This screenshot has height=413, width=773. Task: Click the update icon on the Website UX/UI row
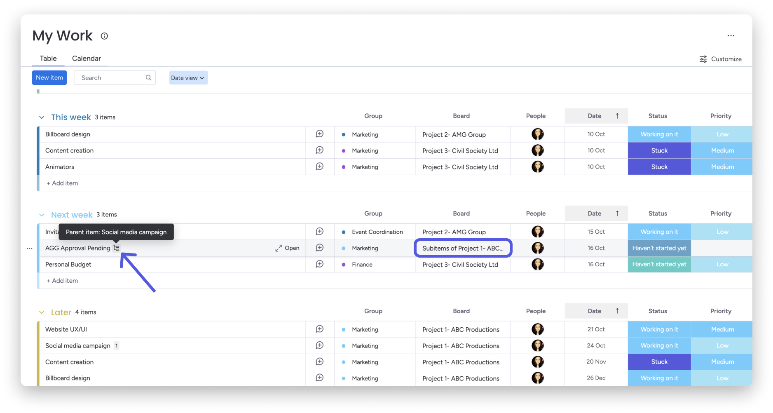click(319, 329)
